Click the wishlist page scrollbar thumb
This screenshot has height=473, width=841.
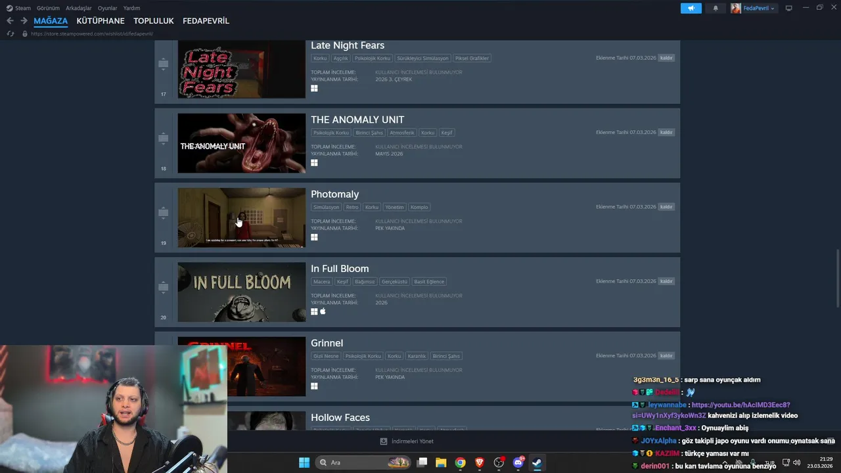(838, 278)
